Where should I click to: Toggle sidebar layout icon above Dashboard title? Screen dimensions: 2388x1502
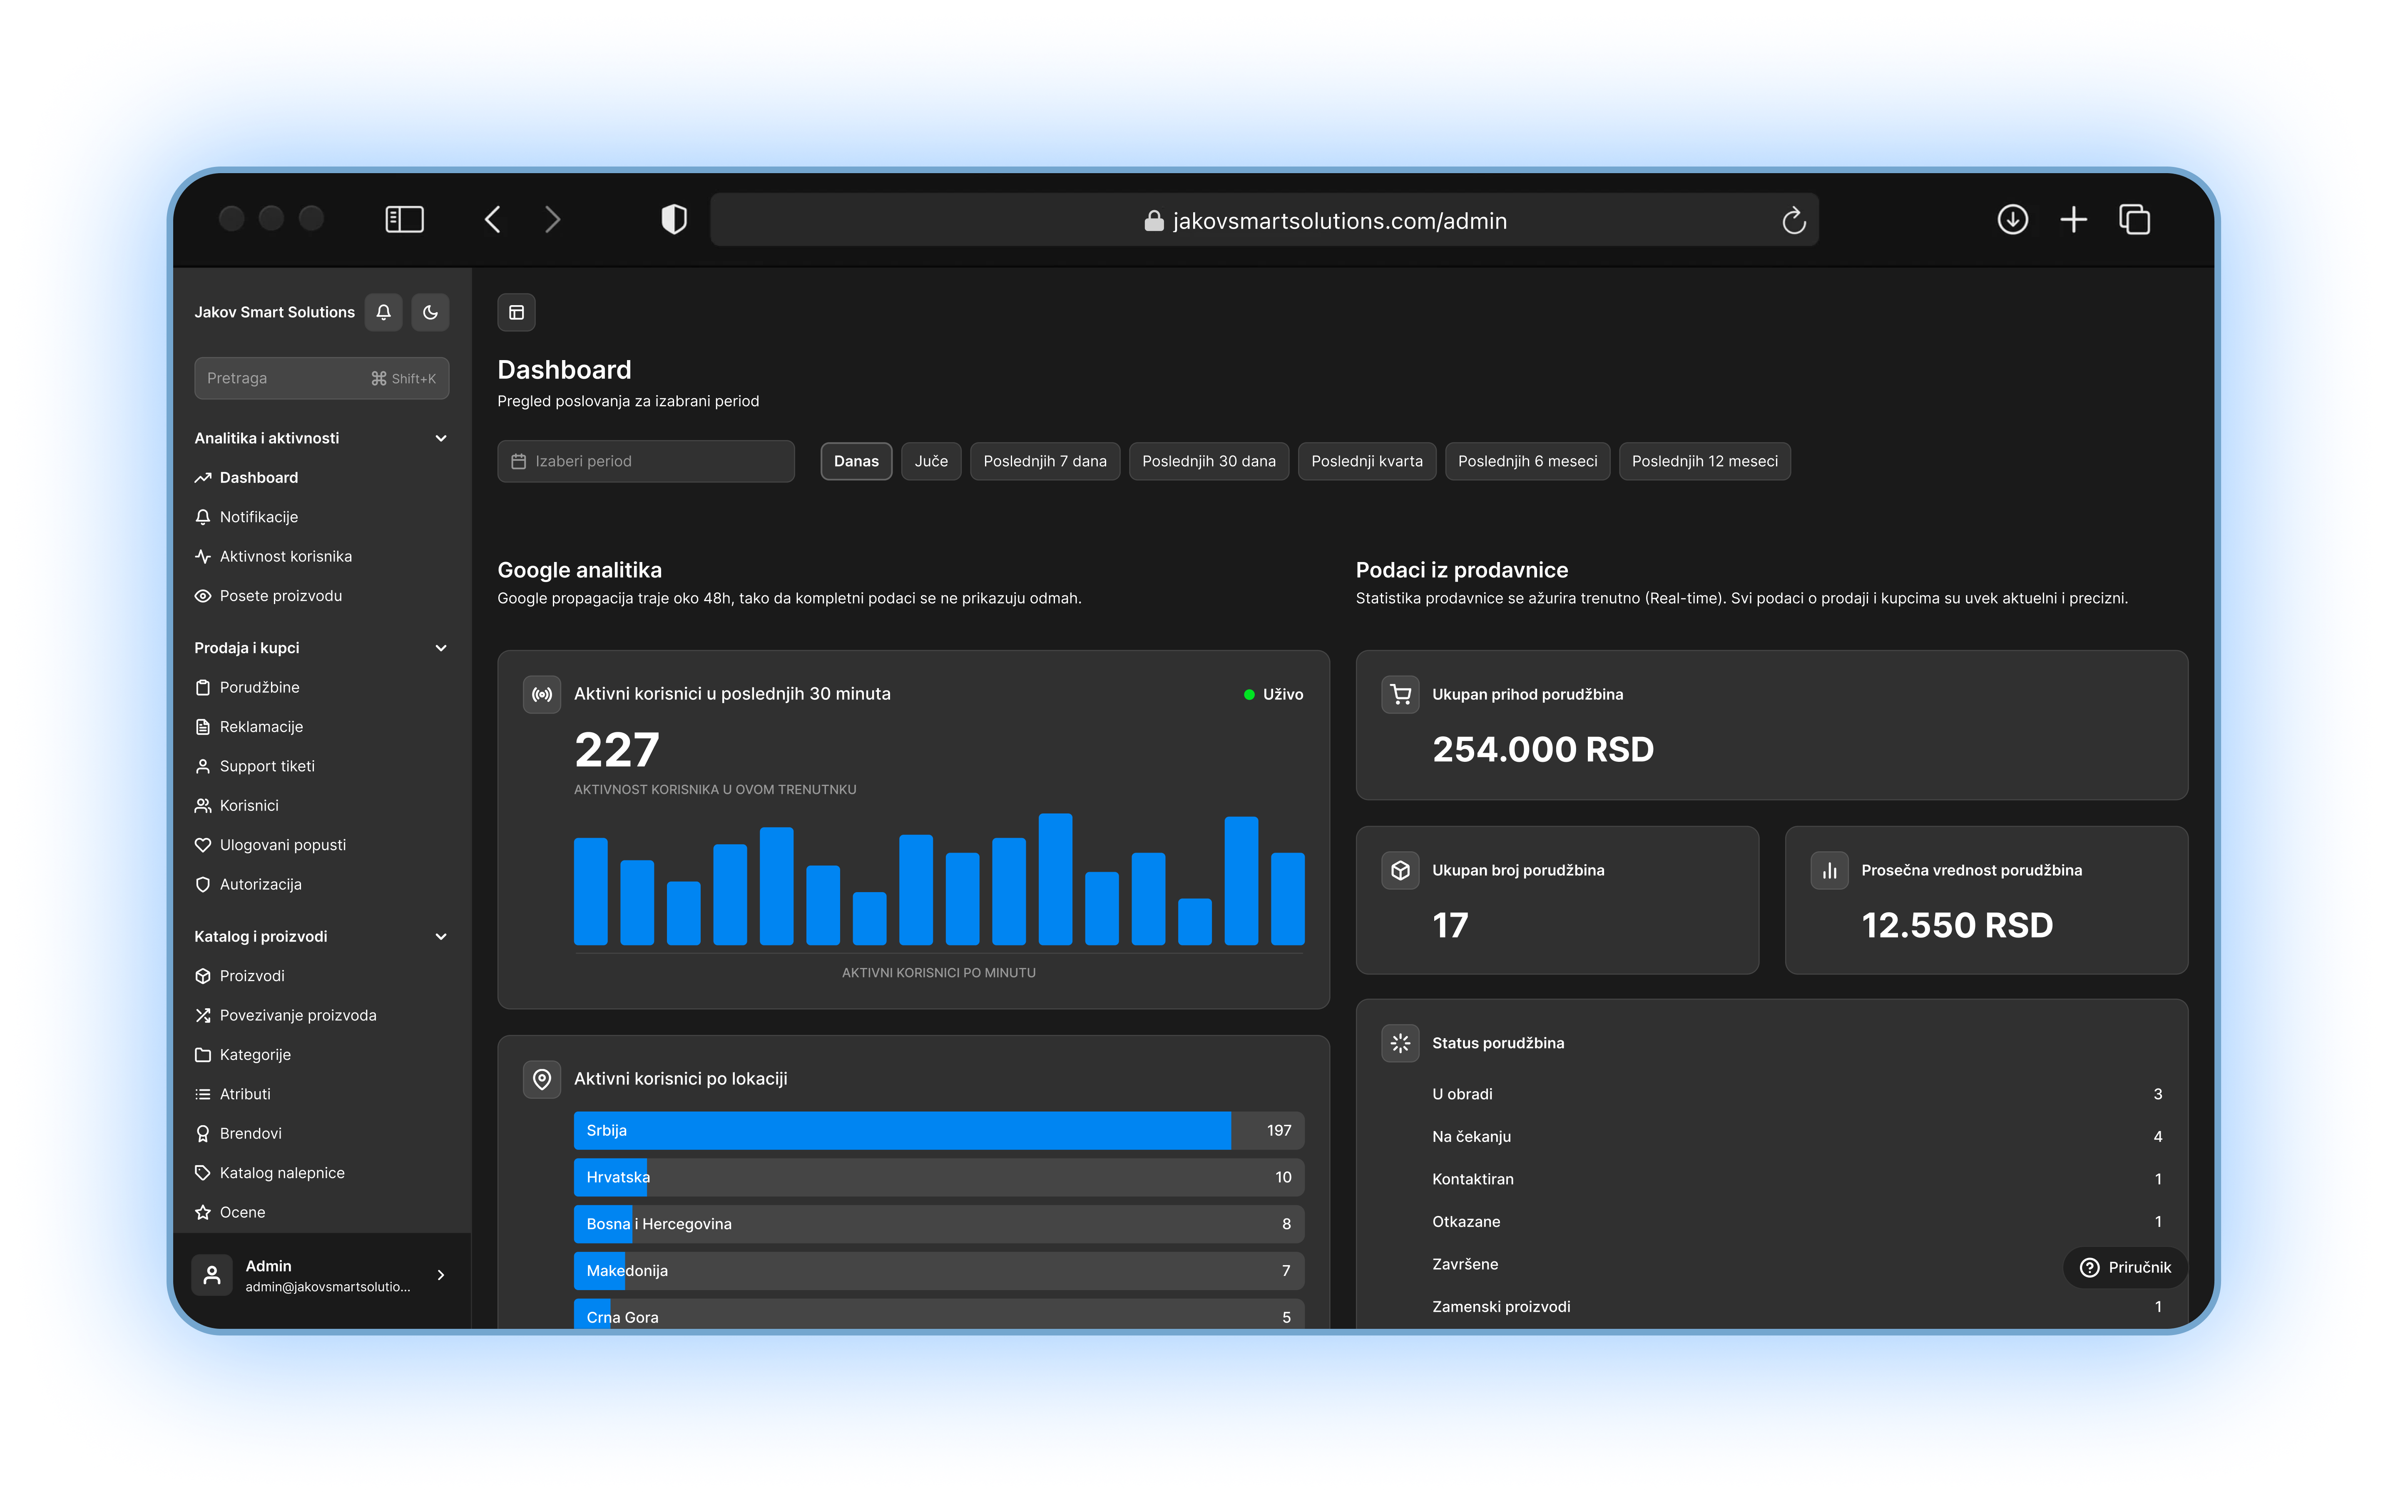(517, 312)
